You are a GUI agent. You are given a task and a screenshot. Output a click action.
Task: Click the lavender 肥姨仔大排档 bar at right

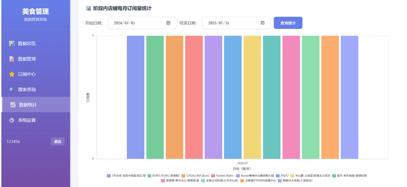(350, 97)
